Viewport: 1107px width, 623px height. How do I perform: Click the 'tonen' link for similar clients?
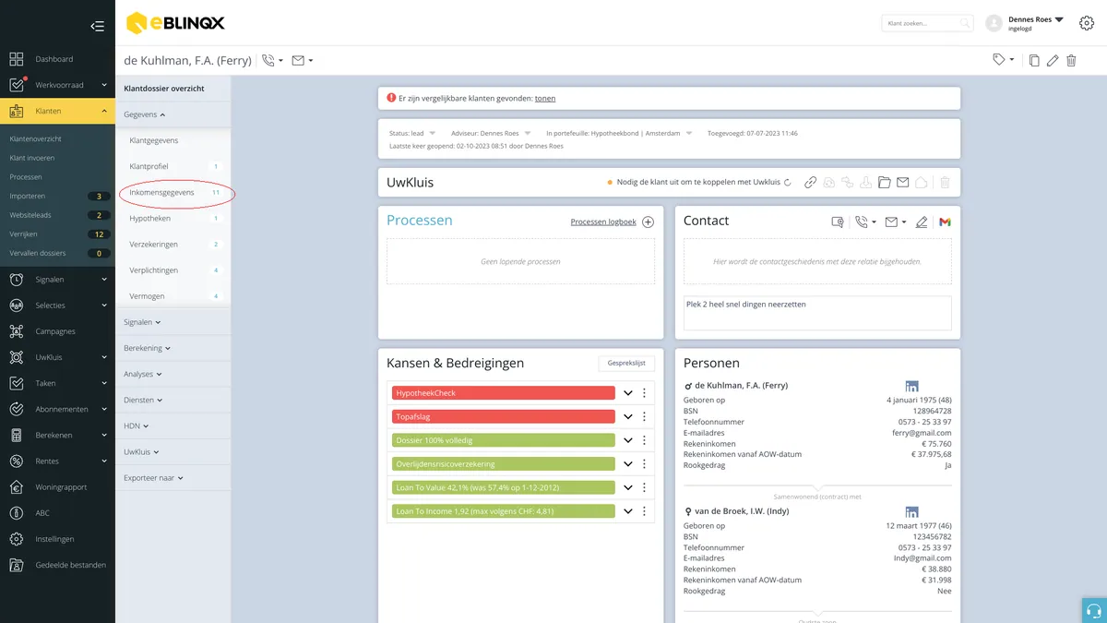pos(545,98)
